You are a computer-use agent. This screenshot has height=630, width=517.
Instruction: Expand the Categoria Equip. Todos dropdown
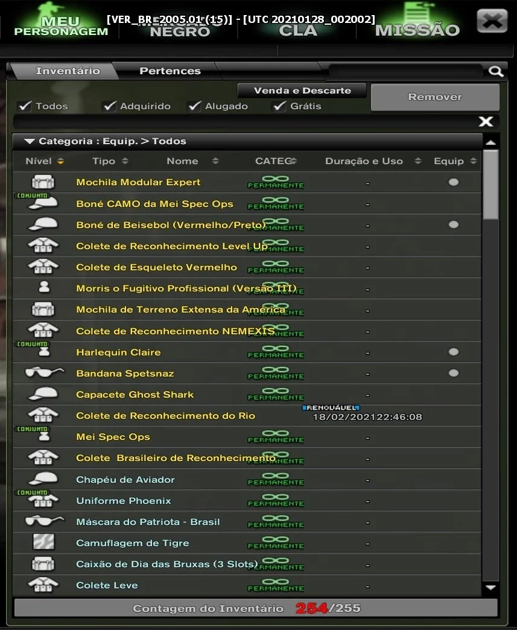(x=30, y=141)
